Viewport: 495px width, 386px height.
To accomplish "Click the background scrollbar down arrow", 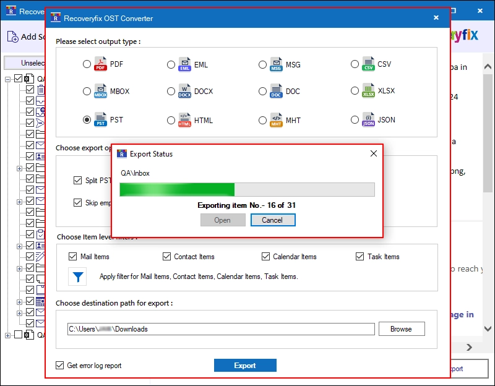I will pos(488,328).
